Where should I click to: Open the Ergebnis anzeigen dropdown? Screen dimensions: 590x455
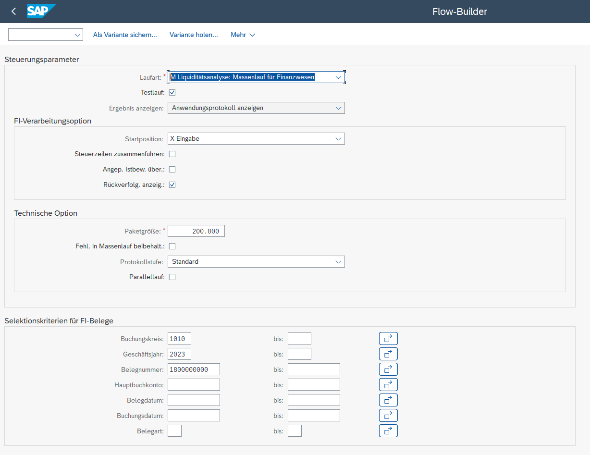(x=338, y=108)
